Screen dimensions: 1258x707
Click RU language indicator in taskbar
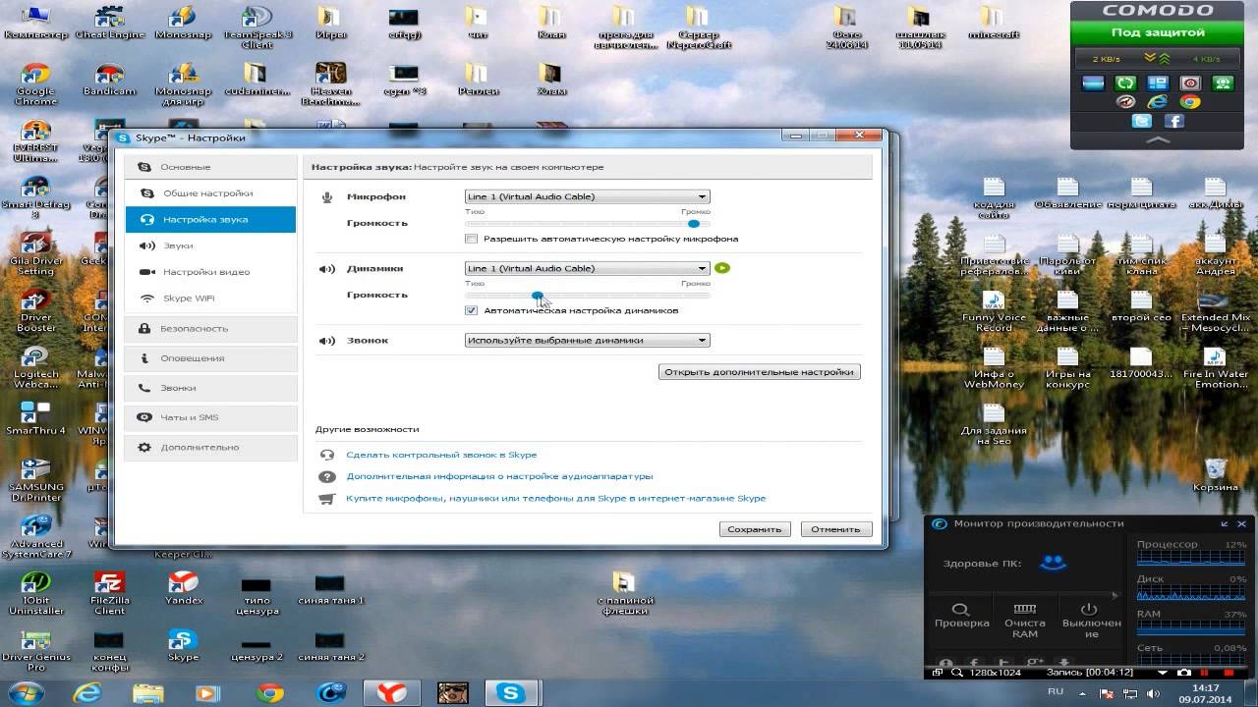(x=1056, y=691)
